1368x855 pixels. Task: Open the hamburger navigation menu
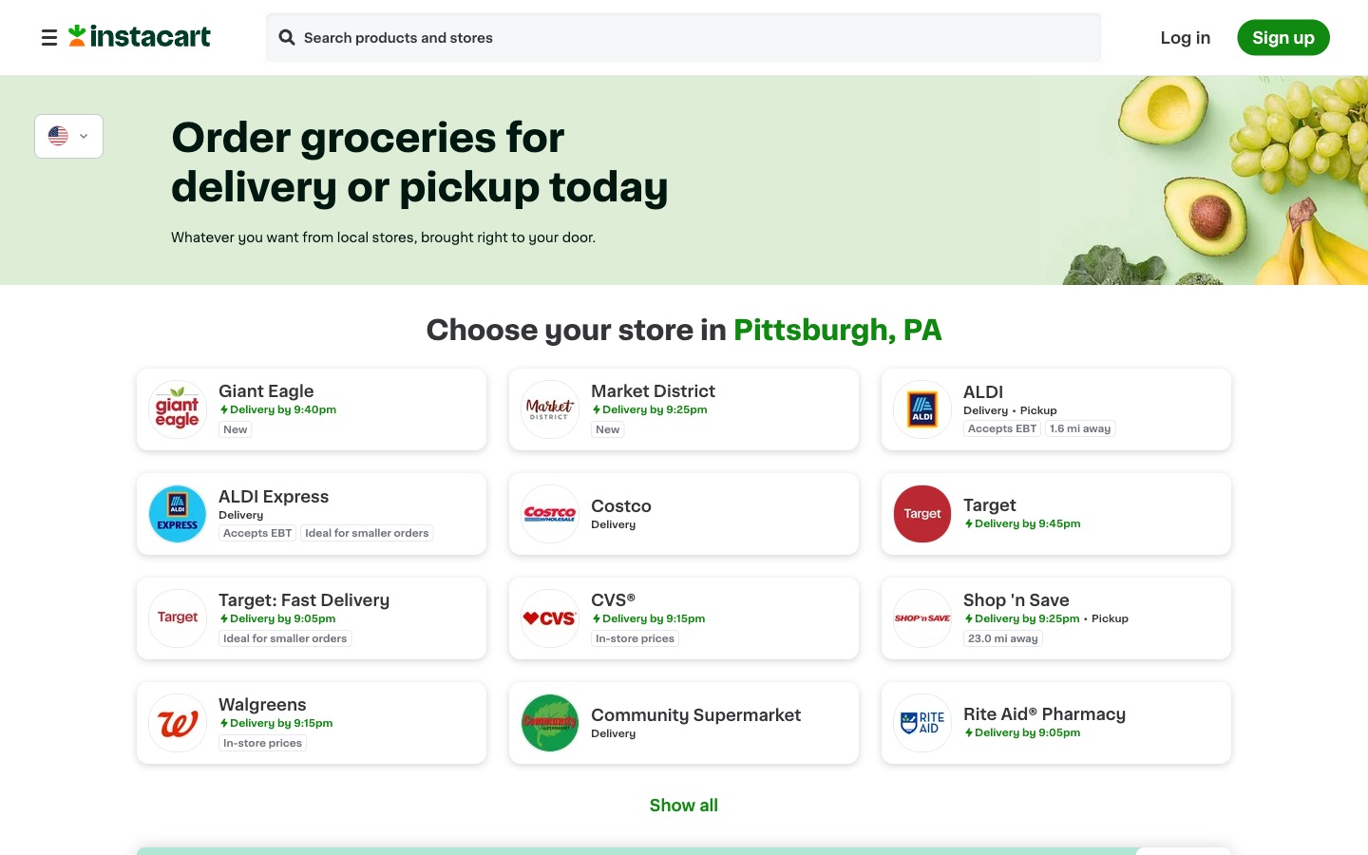(x=49, y=38)
